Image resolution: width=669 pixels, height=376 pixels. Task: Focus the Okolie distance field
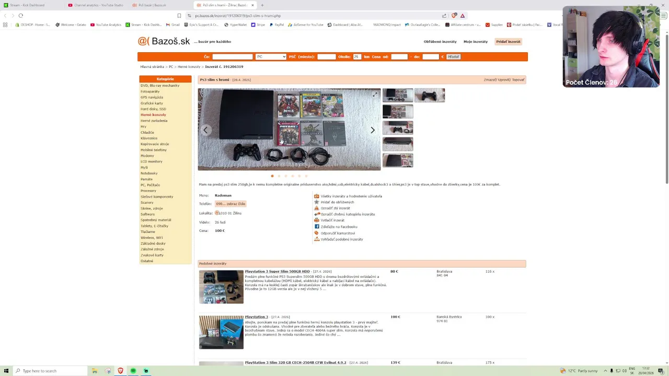357,56
